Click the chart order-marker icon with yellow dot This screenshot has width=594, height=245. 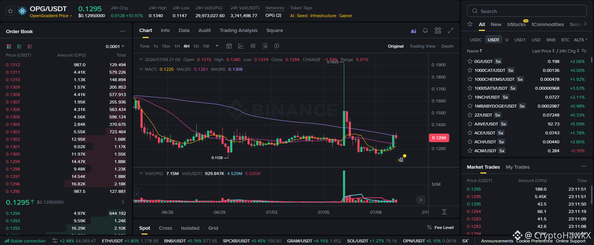[x=401, y=159]
